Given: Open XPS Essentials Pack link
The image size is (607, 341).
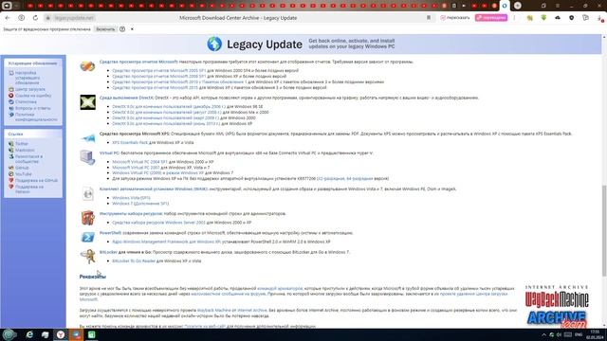Looking at the screenshot, I should (130, 143).
